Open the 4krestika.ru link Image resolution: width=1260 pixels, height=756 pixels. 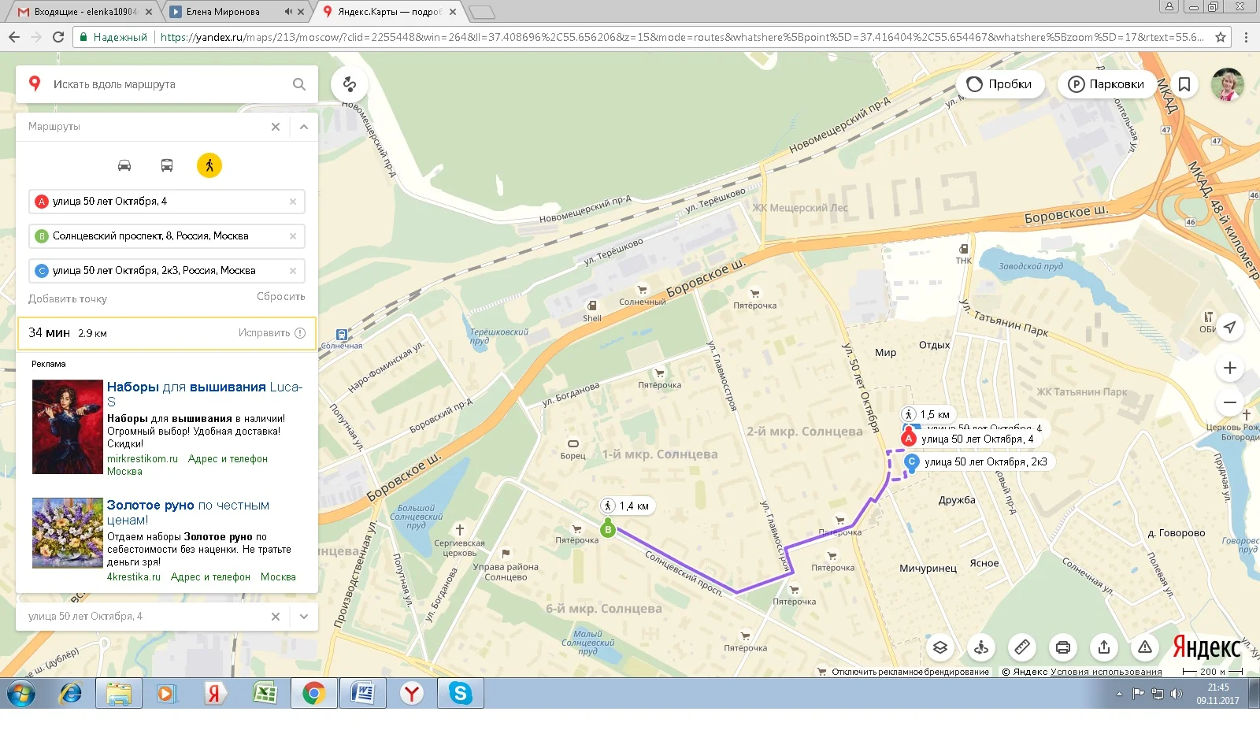point(134,577)
